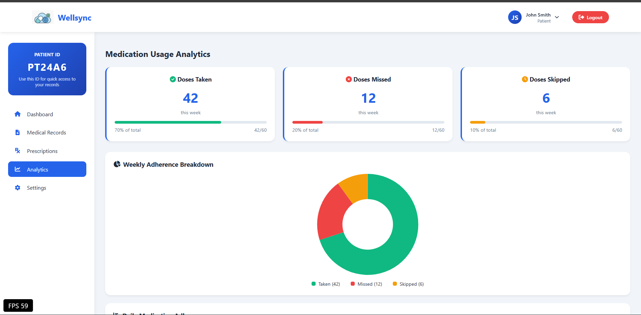Click the PT24A6 patient ID card
641x315 pixels.
coord(47,69)
